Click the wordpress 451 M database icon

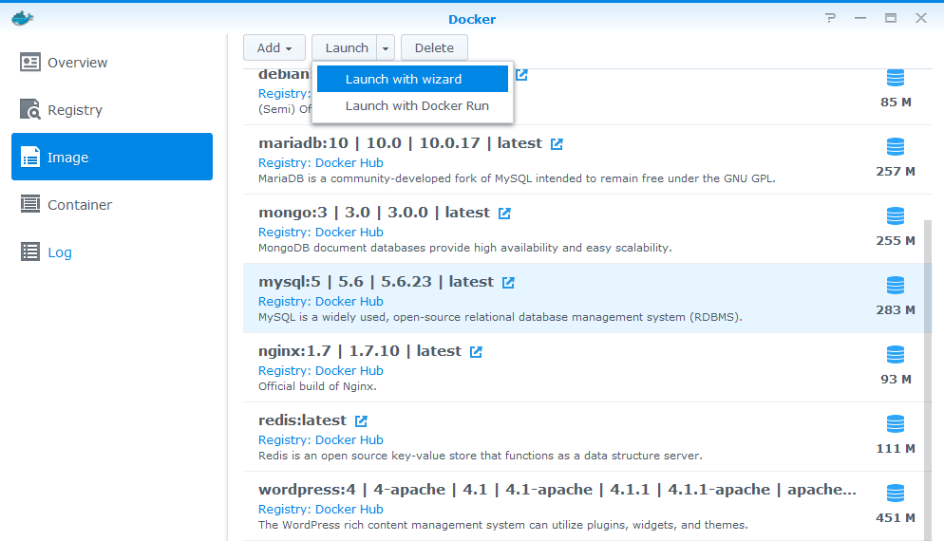coord(896,493)
